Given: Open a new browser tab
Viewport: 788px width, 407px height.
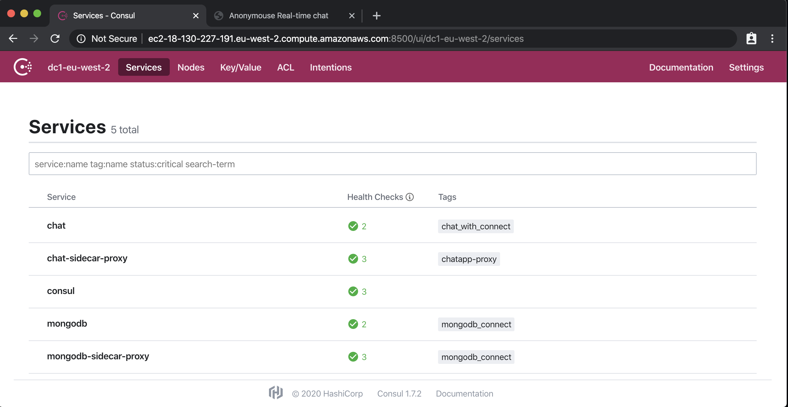Looking at the screenshot, I should click(376, 16).
